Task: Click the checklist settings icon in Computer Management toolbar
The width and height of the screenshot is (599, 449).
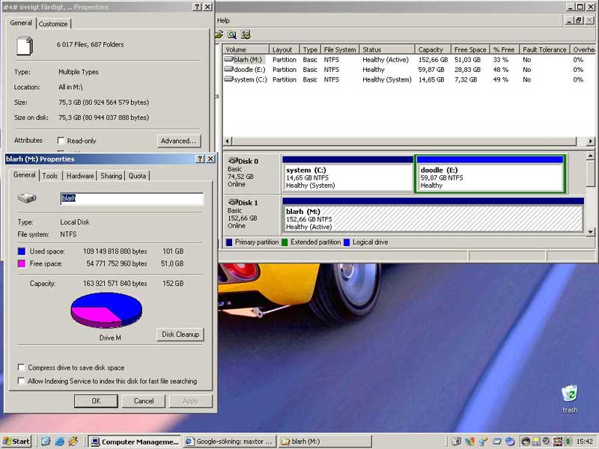Action: pos(246,34)
